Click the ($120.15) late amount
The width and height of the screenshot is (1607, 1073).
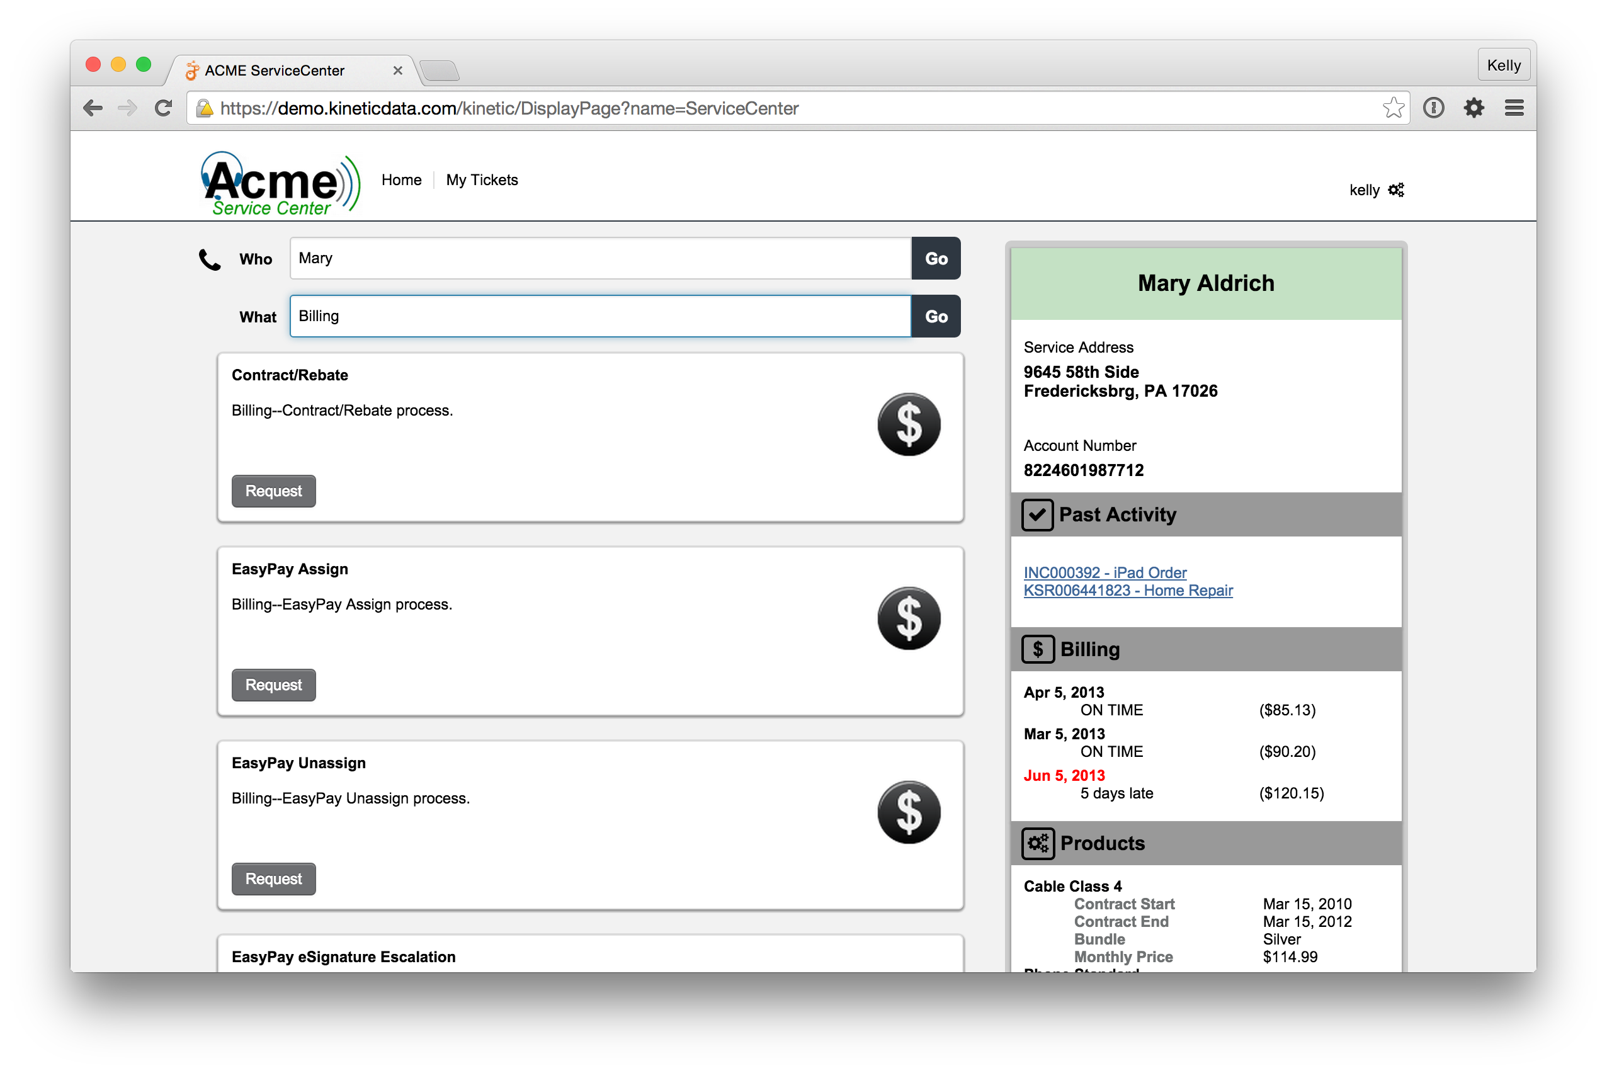[1292, 794]
